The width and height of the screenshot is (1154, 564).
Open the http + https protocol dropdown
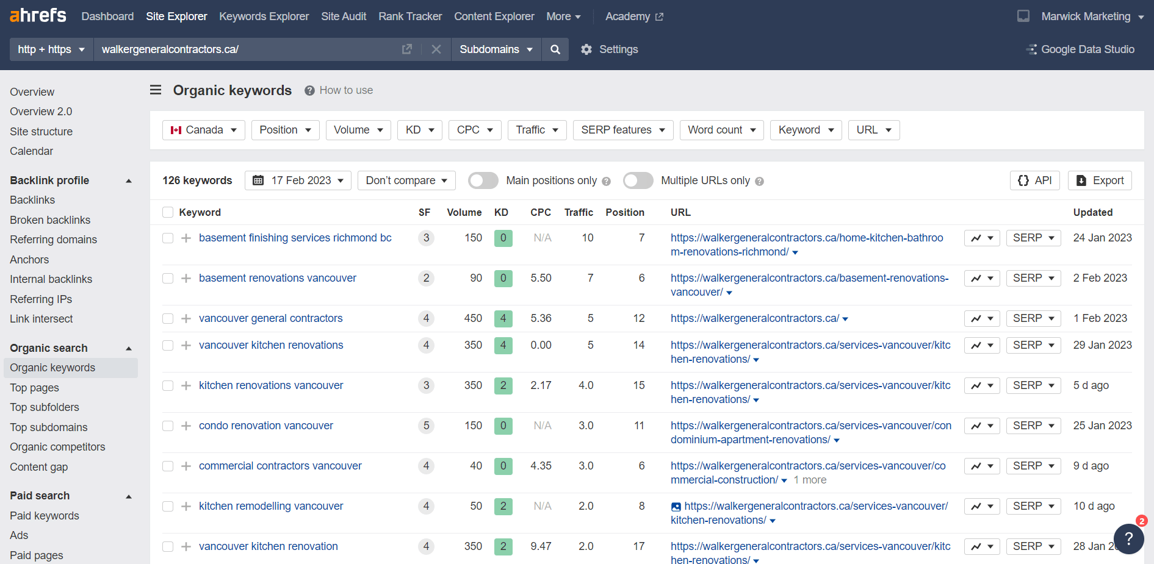coord(51,49)
